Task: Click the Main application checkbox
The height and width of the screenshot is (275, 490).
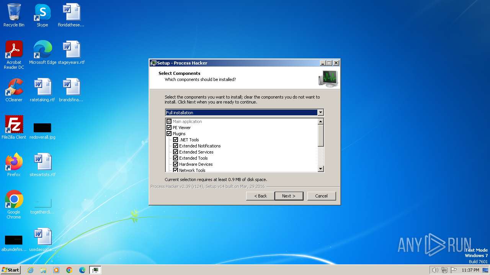Action: click(169, 121)
